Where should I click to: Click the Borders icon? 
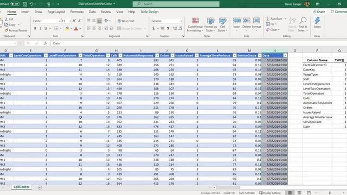(56, 28)
